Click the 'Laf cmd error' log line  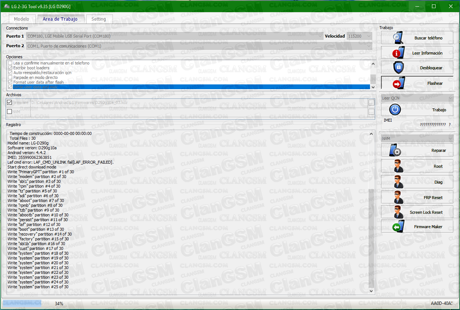60,162
